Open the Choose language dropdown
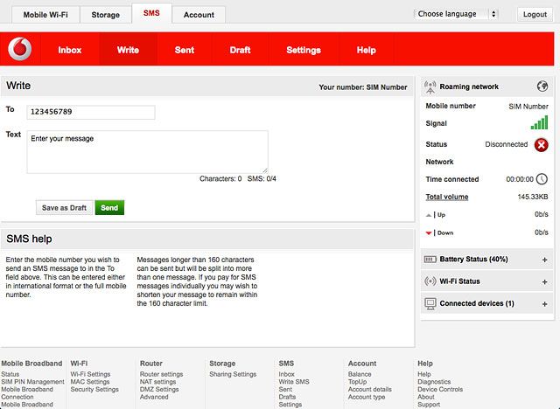The height and width of the screenshot is (409, 560). pyautogui.click(x=456, y=14)
